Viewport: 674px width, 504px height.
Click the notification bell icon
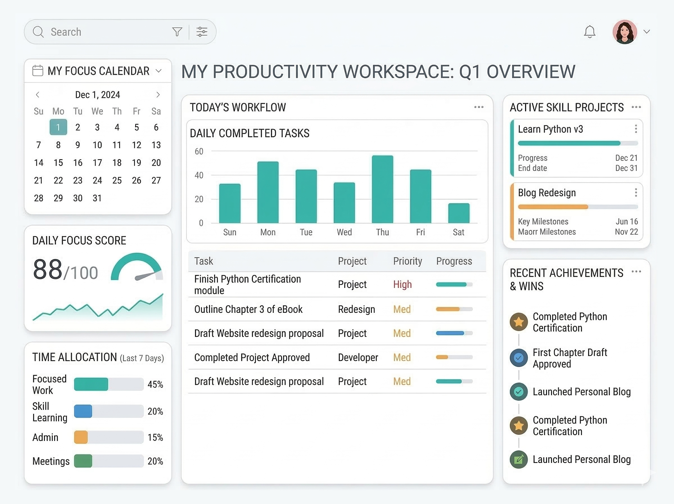click(590, 32)
